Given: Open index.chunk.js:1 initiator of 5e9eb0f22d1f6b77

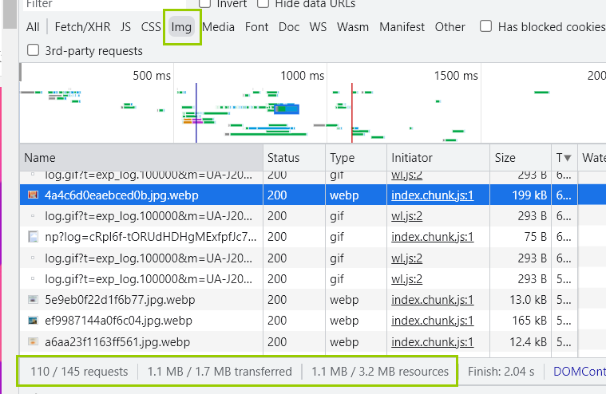Looking at the screenshot, I should coord(432,300).
